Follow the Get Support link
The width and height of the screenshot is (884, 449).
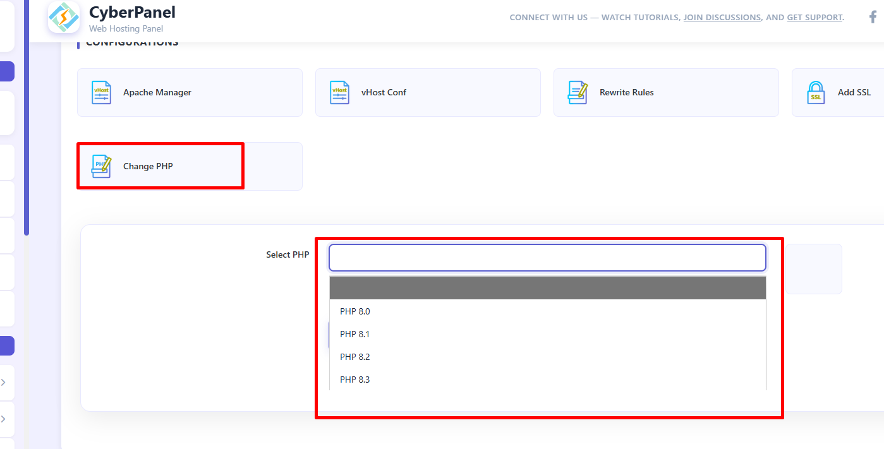coord(814,18)
